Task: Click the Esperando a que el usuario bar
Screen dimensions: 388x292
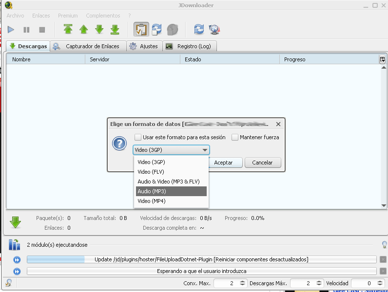Action: point(202,271)
